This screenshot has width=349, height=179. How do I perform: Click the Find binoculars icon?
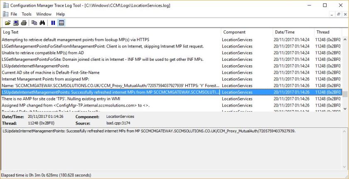pyautogui.click(x=42, y=23)
